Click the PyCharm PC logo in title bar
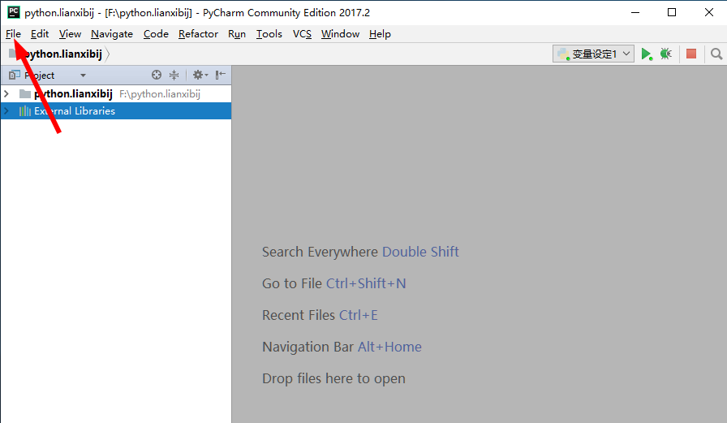Screen dimensions: 727x423 pyautogui.click(x=14, y=12)
